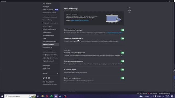Open volume control in system tray
Viewport: 175px width, 98px height.
pos(160,96)
